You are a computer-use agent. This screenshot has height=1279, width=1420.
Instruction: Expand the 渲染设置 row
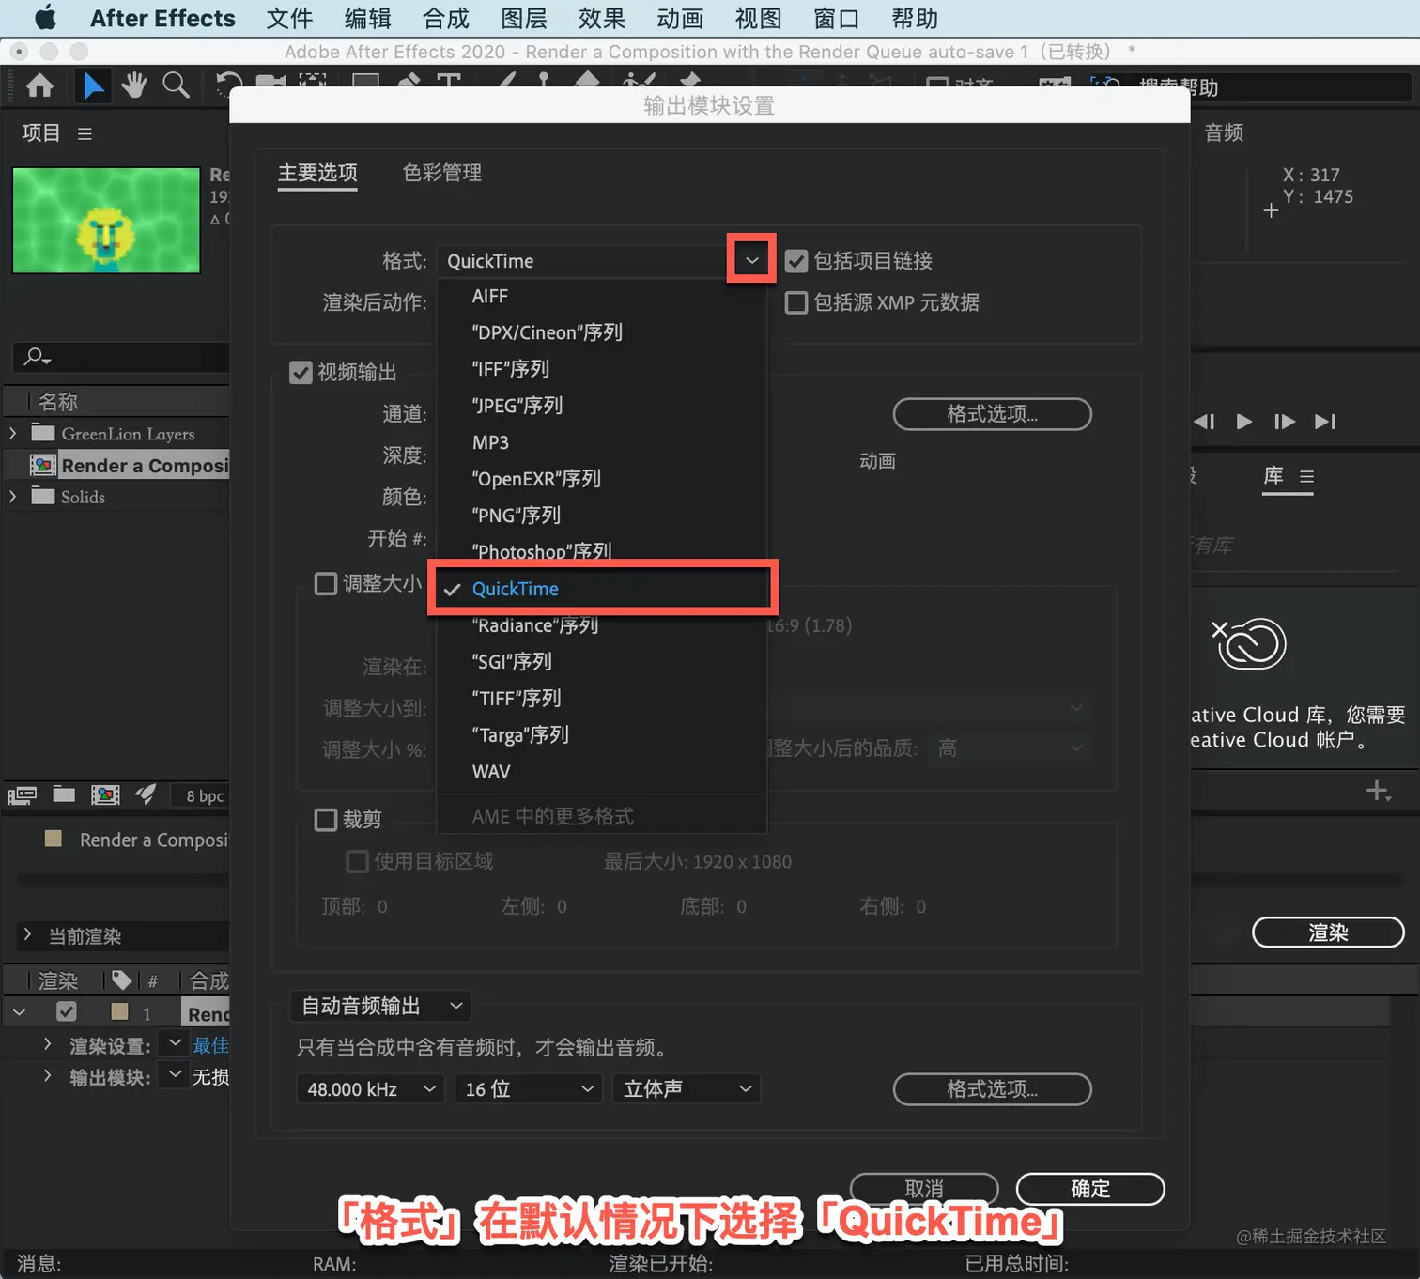tap(47, 1044)
